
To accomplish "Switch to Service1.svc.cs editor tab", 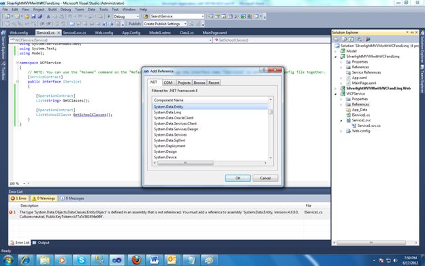I will (74, 33).
